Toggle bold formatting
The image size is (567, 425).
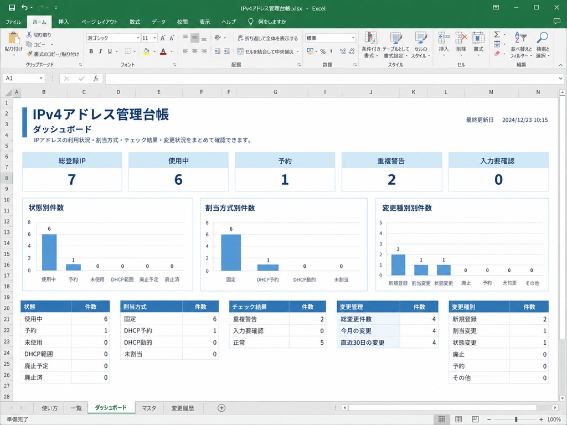pos(91,51)
